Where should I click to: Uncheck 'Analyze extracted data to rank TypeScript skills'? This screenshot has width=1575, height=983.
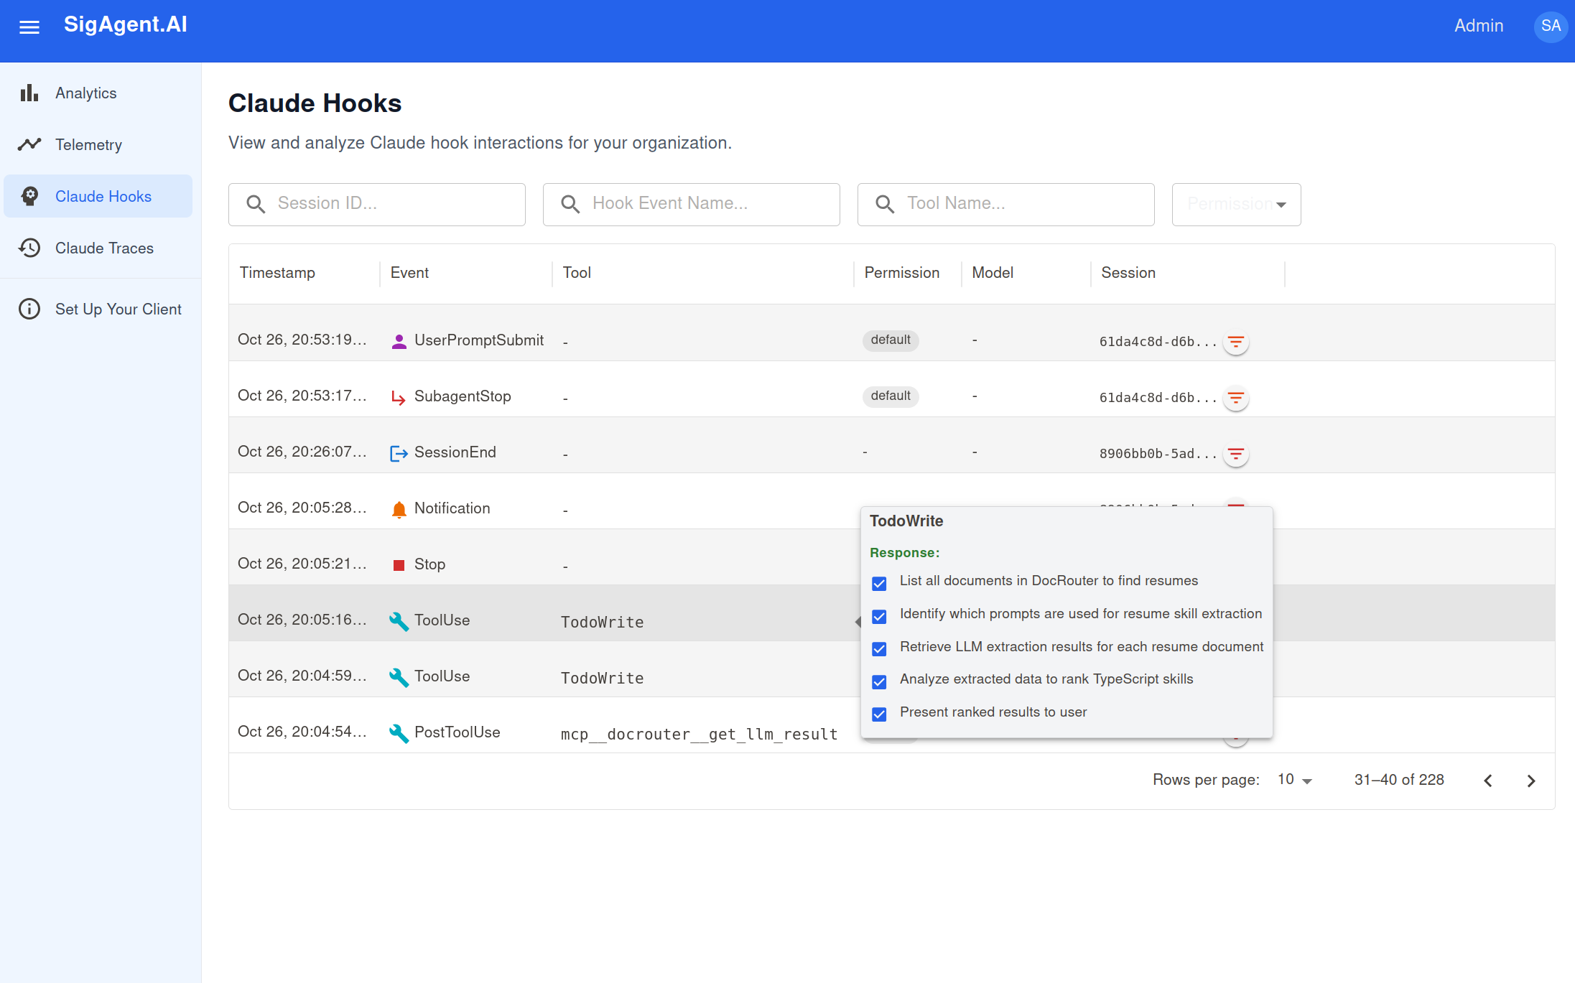[x=878, y=681]
